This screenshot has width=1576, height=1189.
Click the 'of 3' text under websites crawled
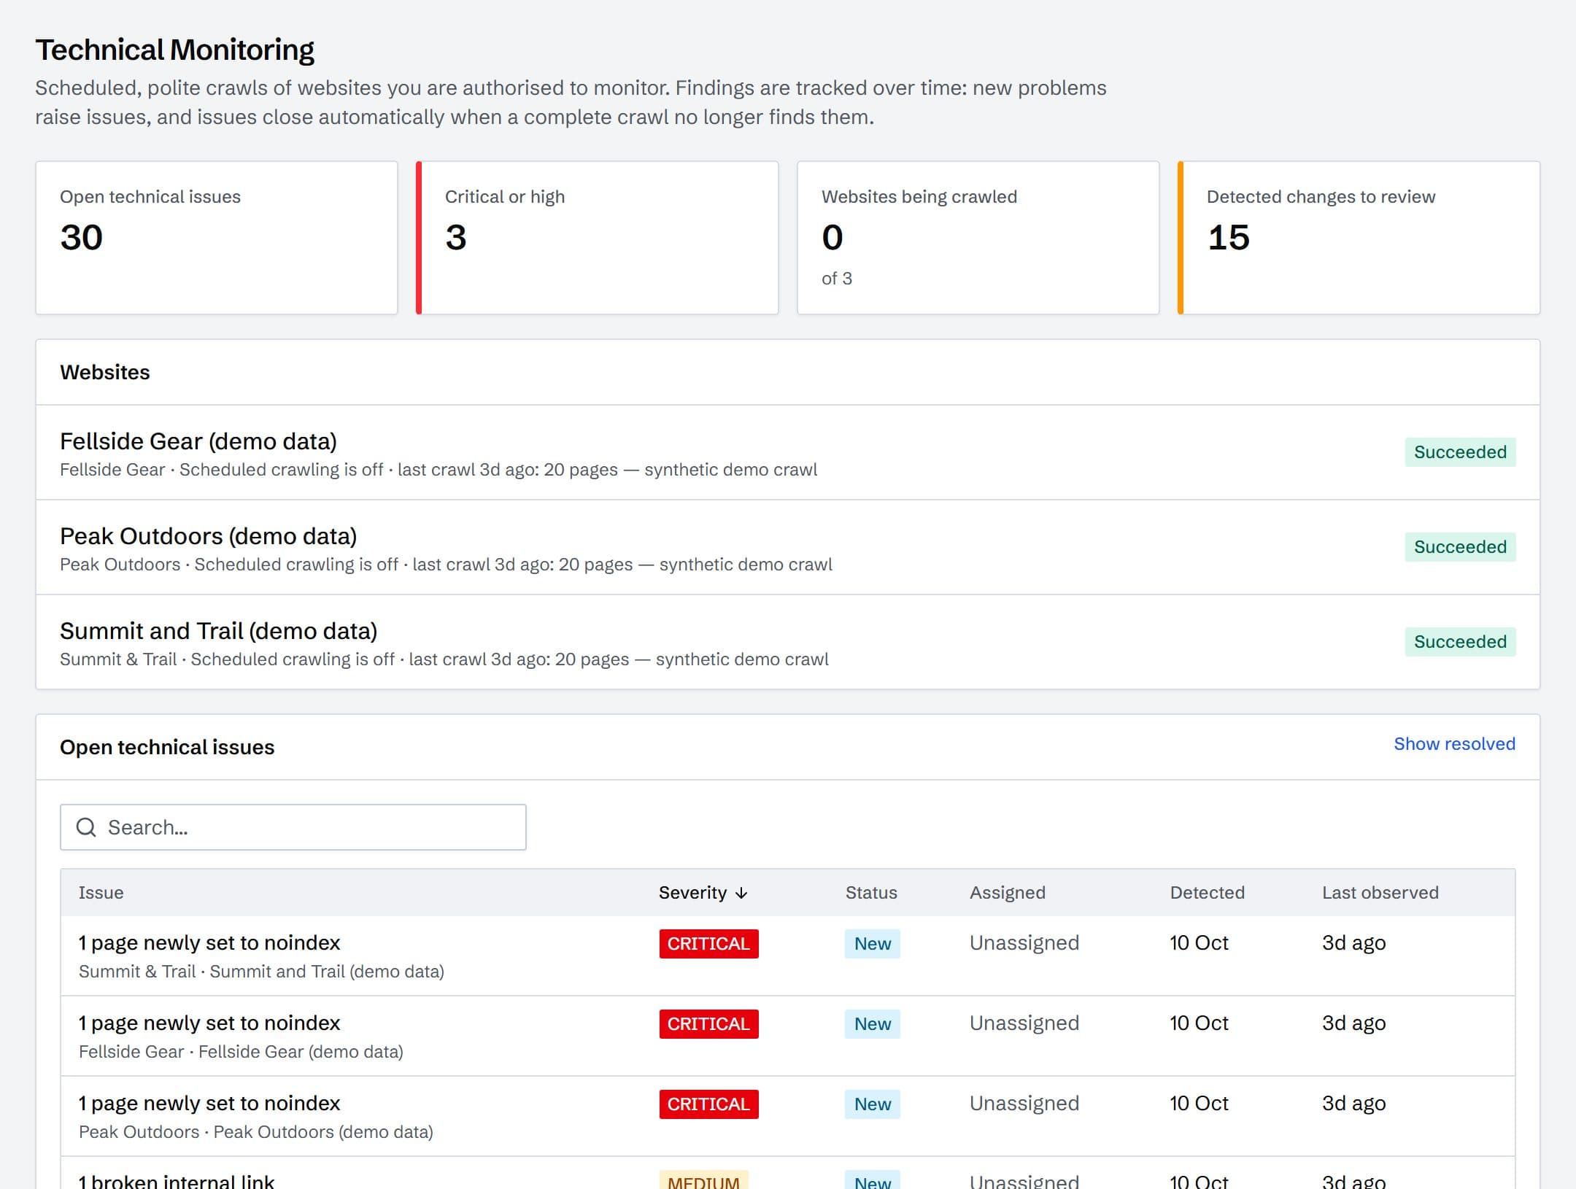836,279
